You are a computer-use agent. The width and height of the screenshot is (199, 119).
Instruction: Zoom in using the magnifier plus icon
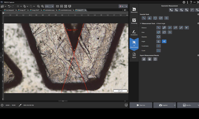coord(42,6)
